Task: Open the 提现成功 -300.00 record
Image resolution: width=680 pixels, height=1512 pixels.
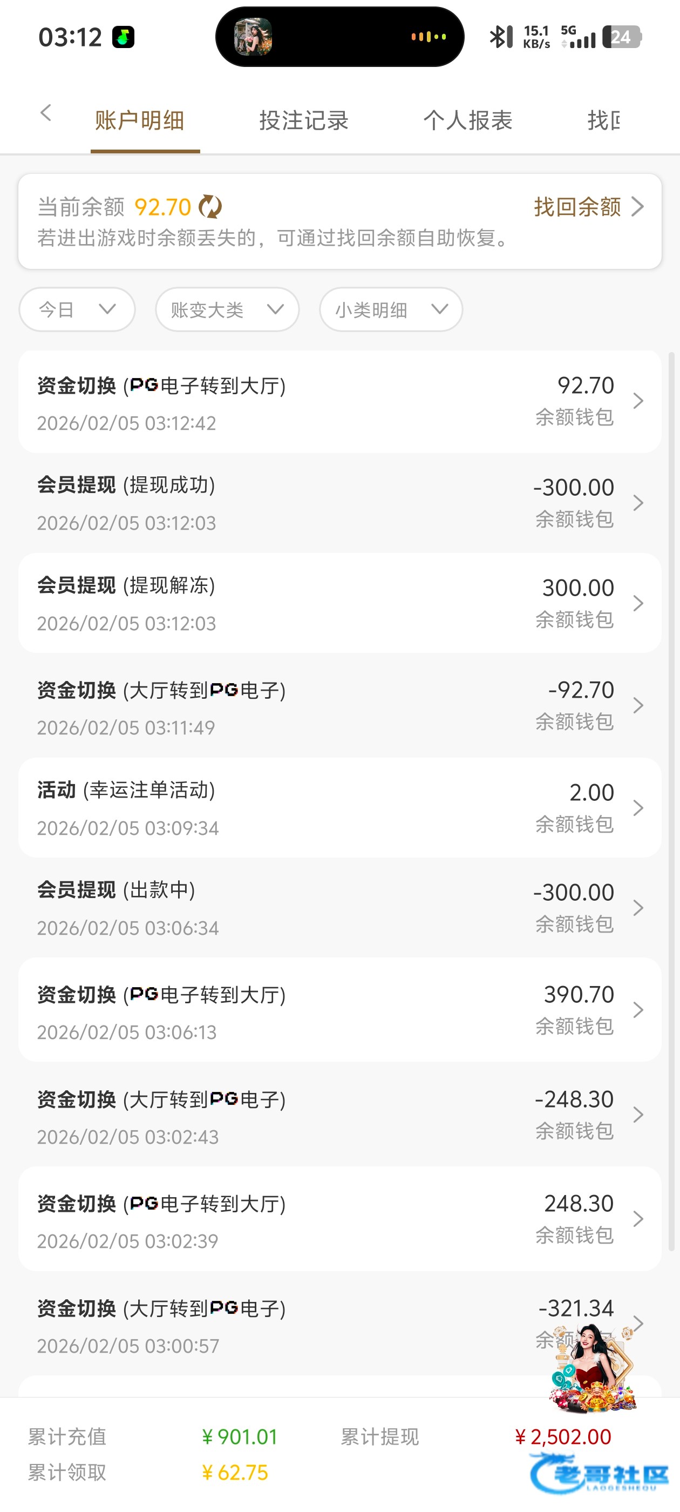Action: coord(339,503)
